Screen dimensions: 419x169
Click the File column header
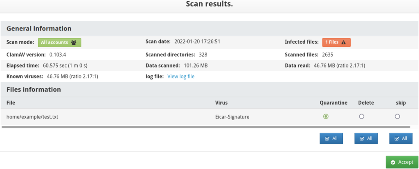[x=11, y=103]
